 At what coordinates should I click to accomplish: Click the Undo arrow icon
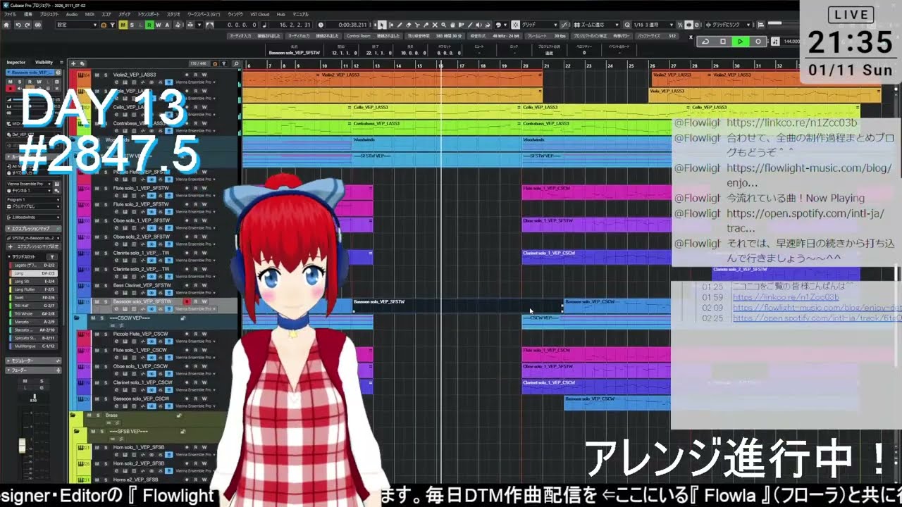point(18,25)
